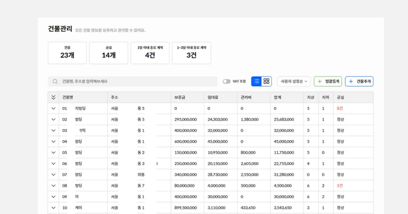Click the 일괄등록 button

(x=327, y=81)
